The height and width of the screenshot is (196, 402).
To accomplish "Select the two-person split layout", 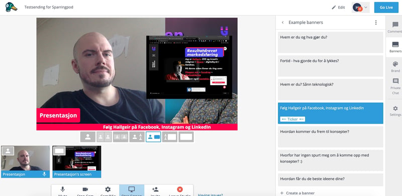I will (104, 137).
